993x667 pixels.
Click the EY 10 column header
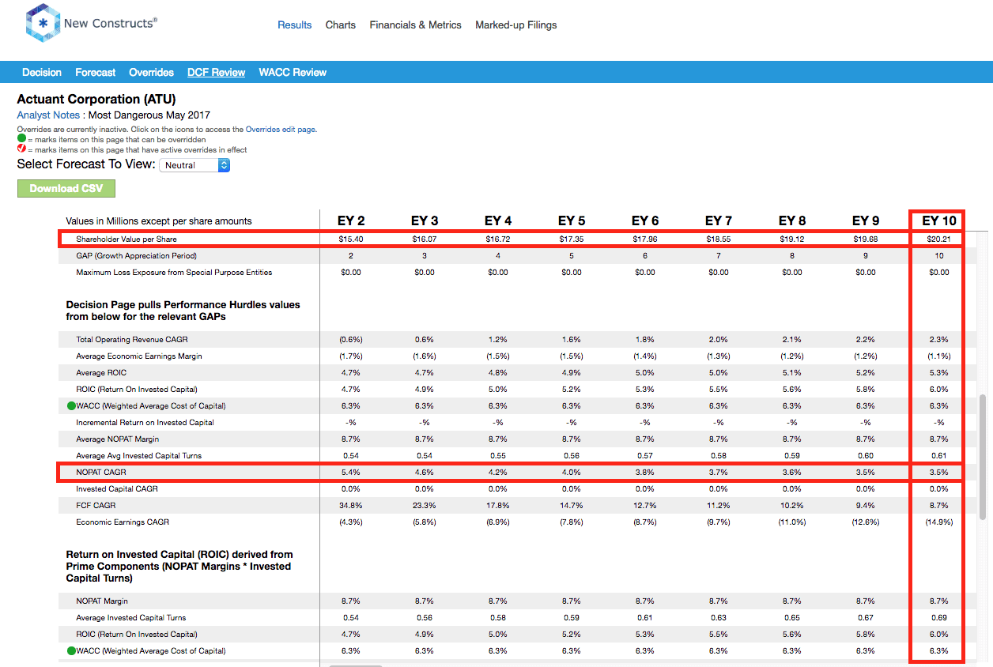pyautogui.click(x=939, y=221)
